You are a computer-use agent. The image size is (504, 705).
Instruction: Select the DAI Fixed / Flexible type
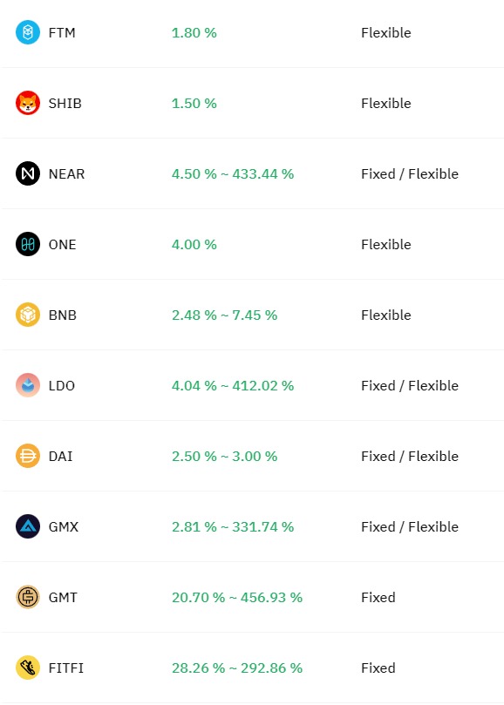(x=410, y=457)
